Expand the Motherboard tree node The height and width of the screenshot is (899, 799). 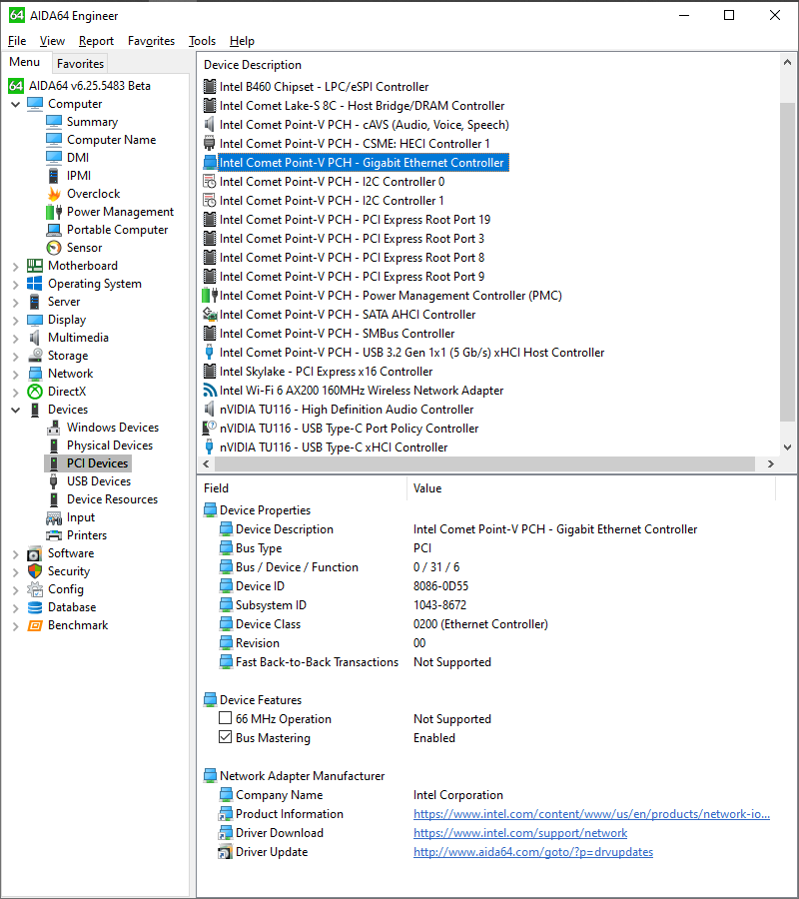coord(15,266)
